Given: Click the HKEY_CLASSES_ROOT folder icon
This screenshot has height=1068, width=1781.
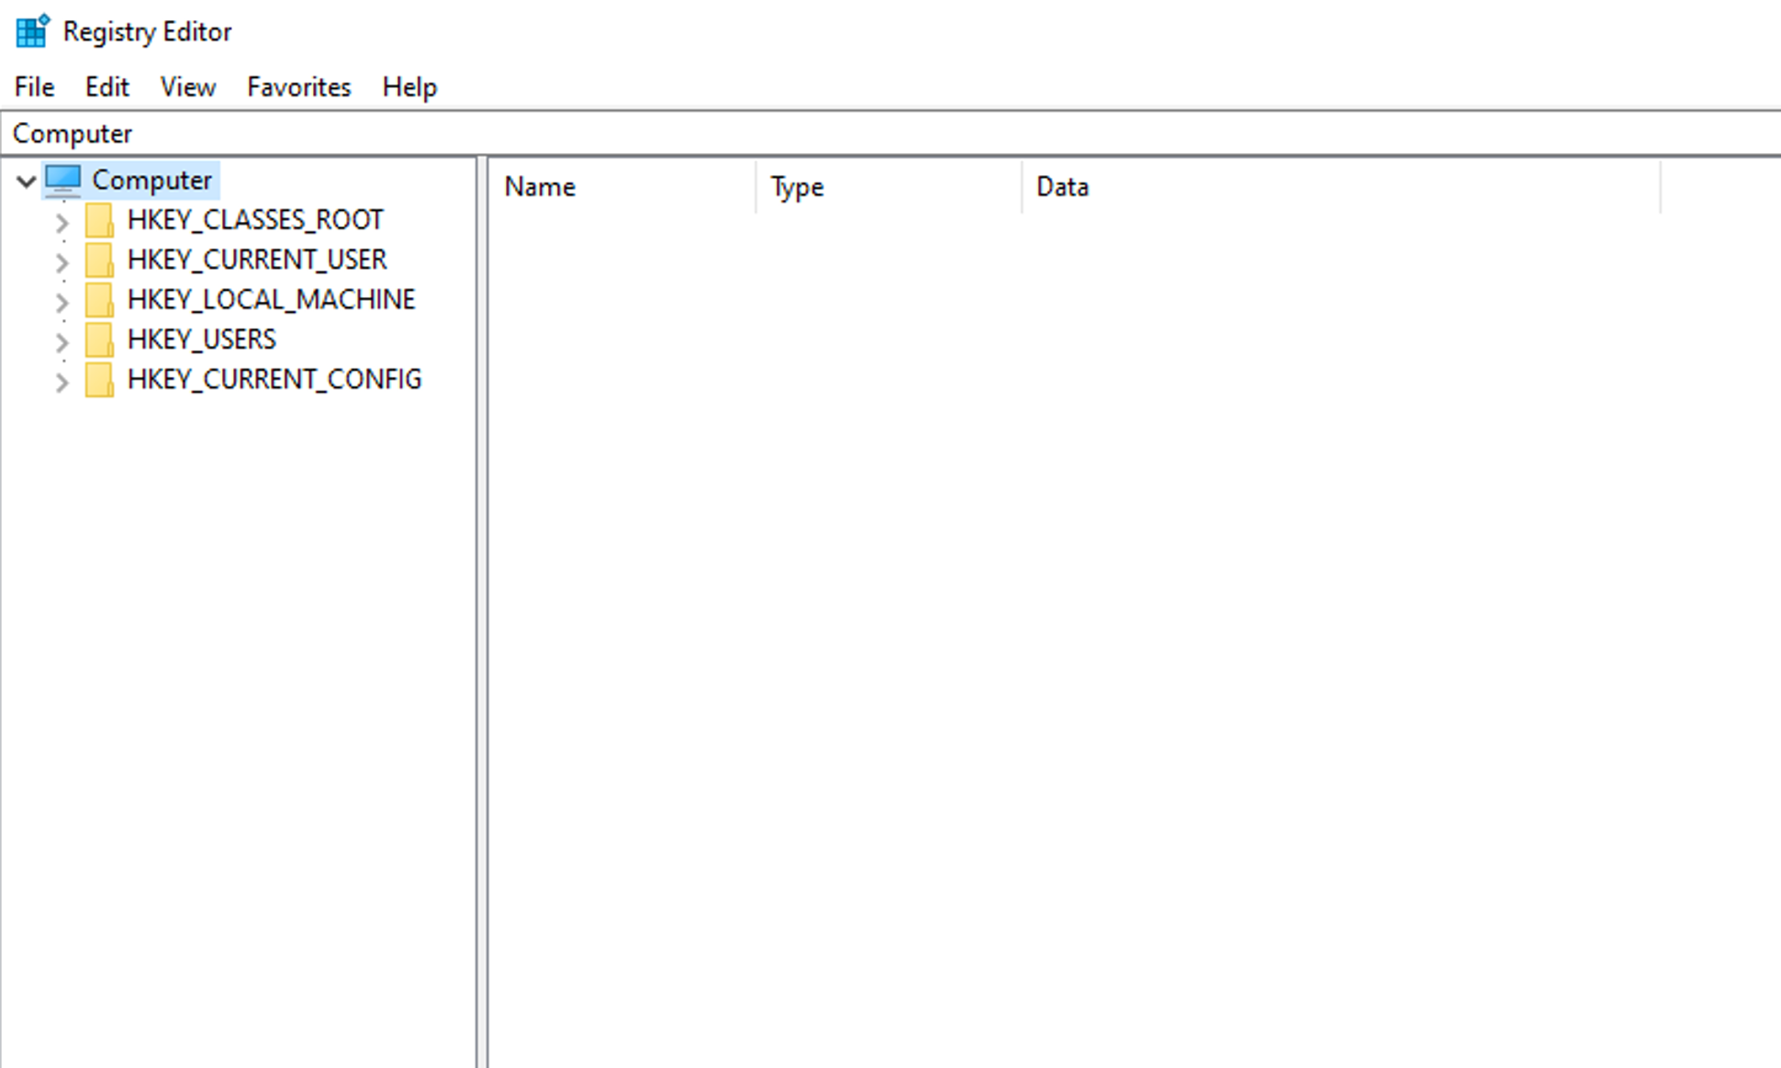Looking at the screenshot, I should coord(98,220).
